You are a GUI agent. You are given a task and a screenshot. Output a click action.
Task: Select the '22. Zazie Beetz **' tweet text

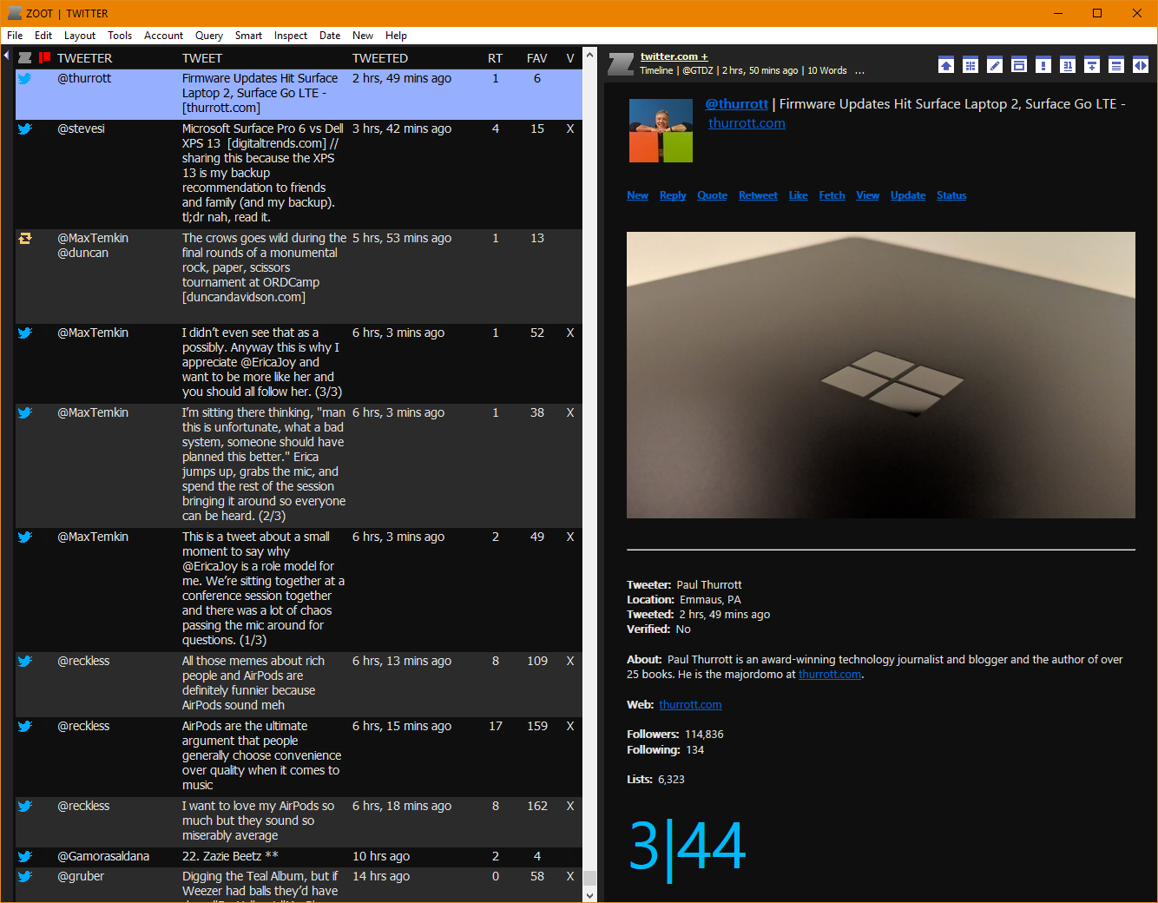230,856
